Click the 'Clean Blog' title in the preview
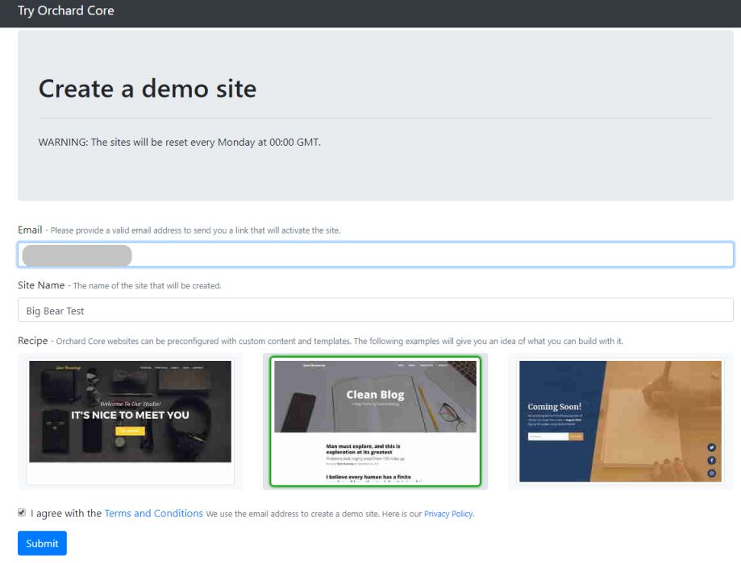Viewport: 741px width, 563px height. pos(375,395)
